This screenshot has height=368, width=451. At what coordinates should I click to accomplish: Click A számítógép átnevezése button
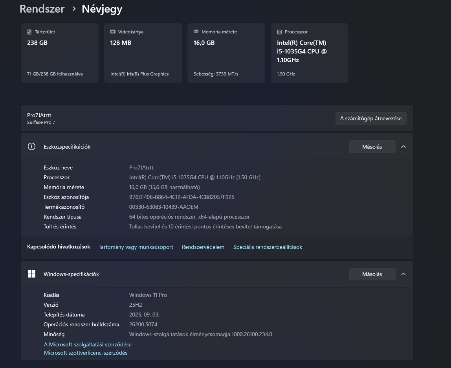(371, 118)
